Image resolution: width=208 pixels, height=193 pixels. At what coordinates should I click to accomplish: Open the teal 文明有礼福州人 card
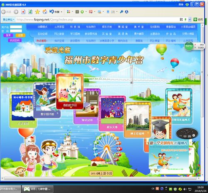179,106
